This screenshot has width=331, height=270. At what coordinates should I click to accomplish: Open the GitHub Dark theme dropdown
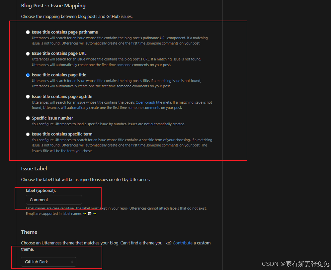(48, 262)
